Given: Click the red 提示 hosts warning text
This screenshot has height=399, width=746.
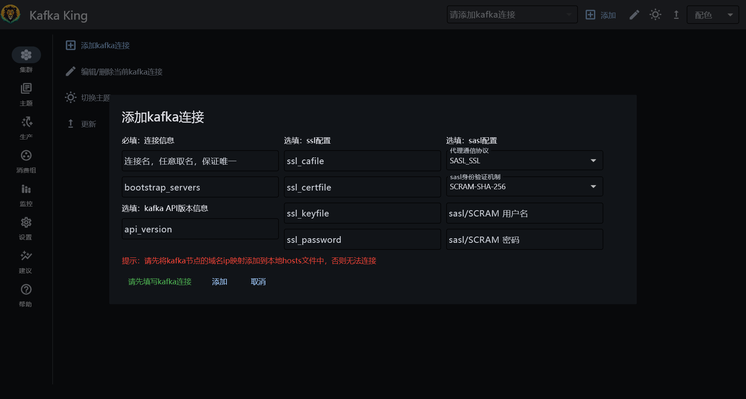Looking at the screenshot, I should [x=249, y=261].
